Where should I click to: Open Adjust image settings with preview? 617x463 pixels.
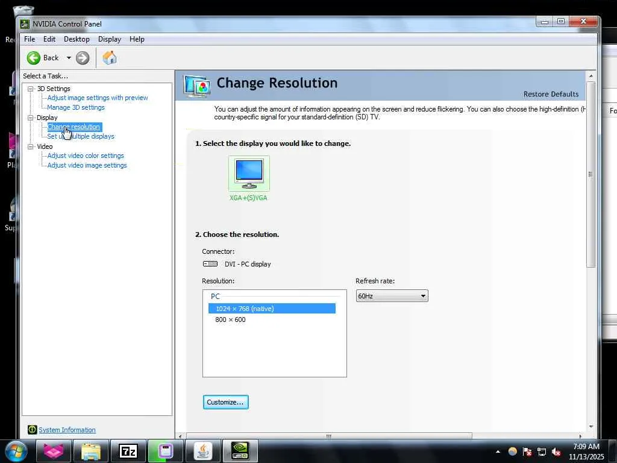[98, 98]
